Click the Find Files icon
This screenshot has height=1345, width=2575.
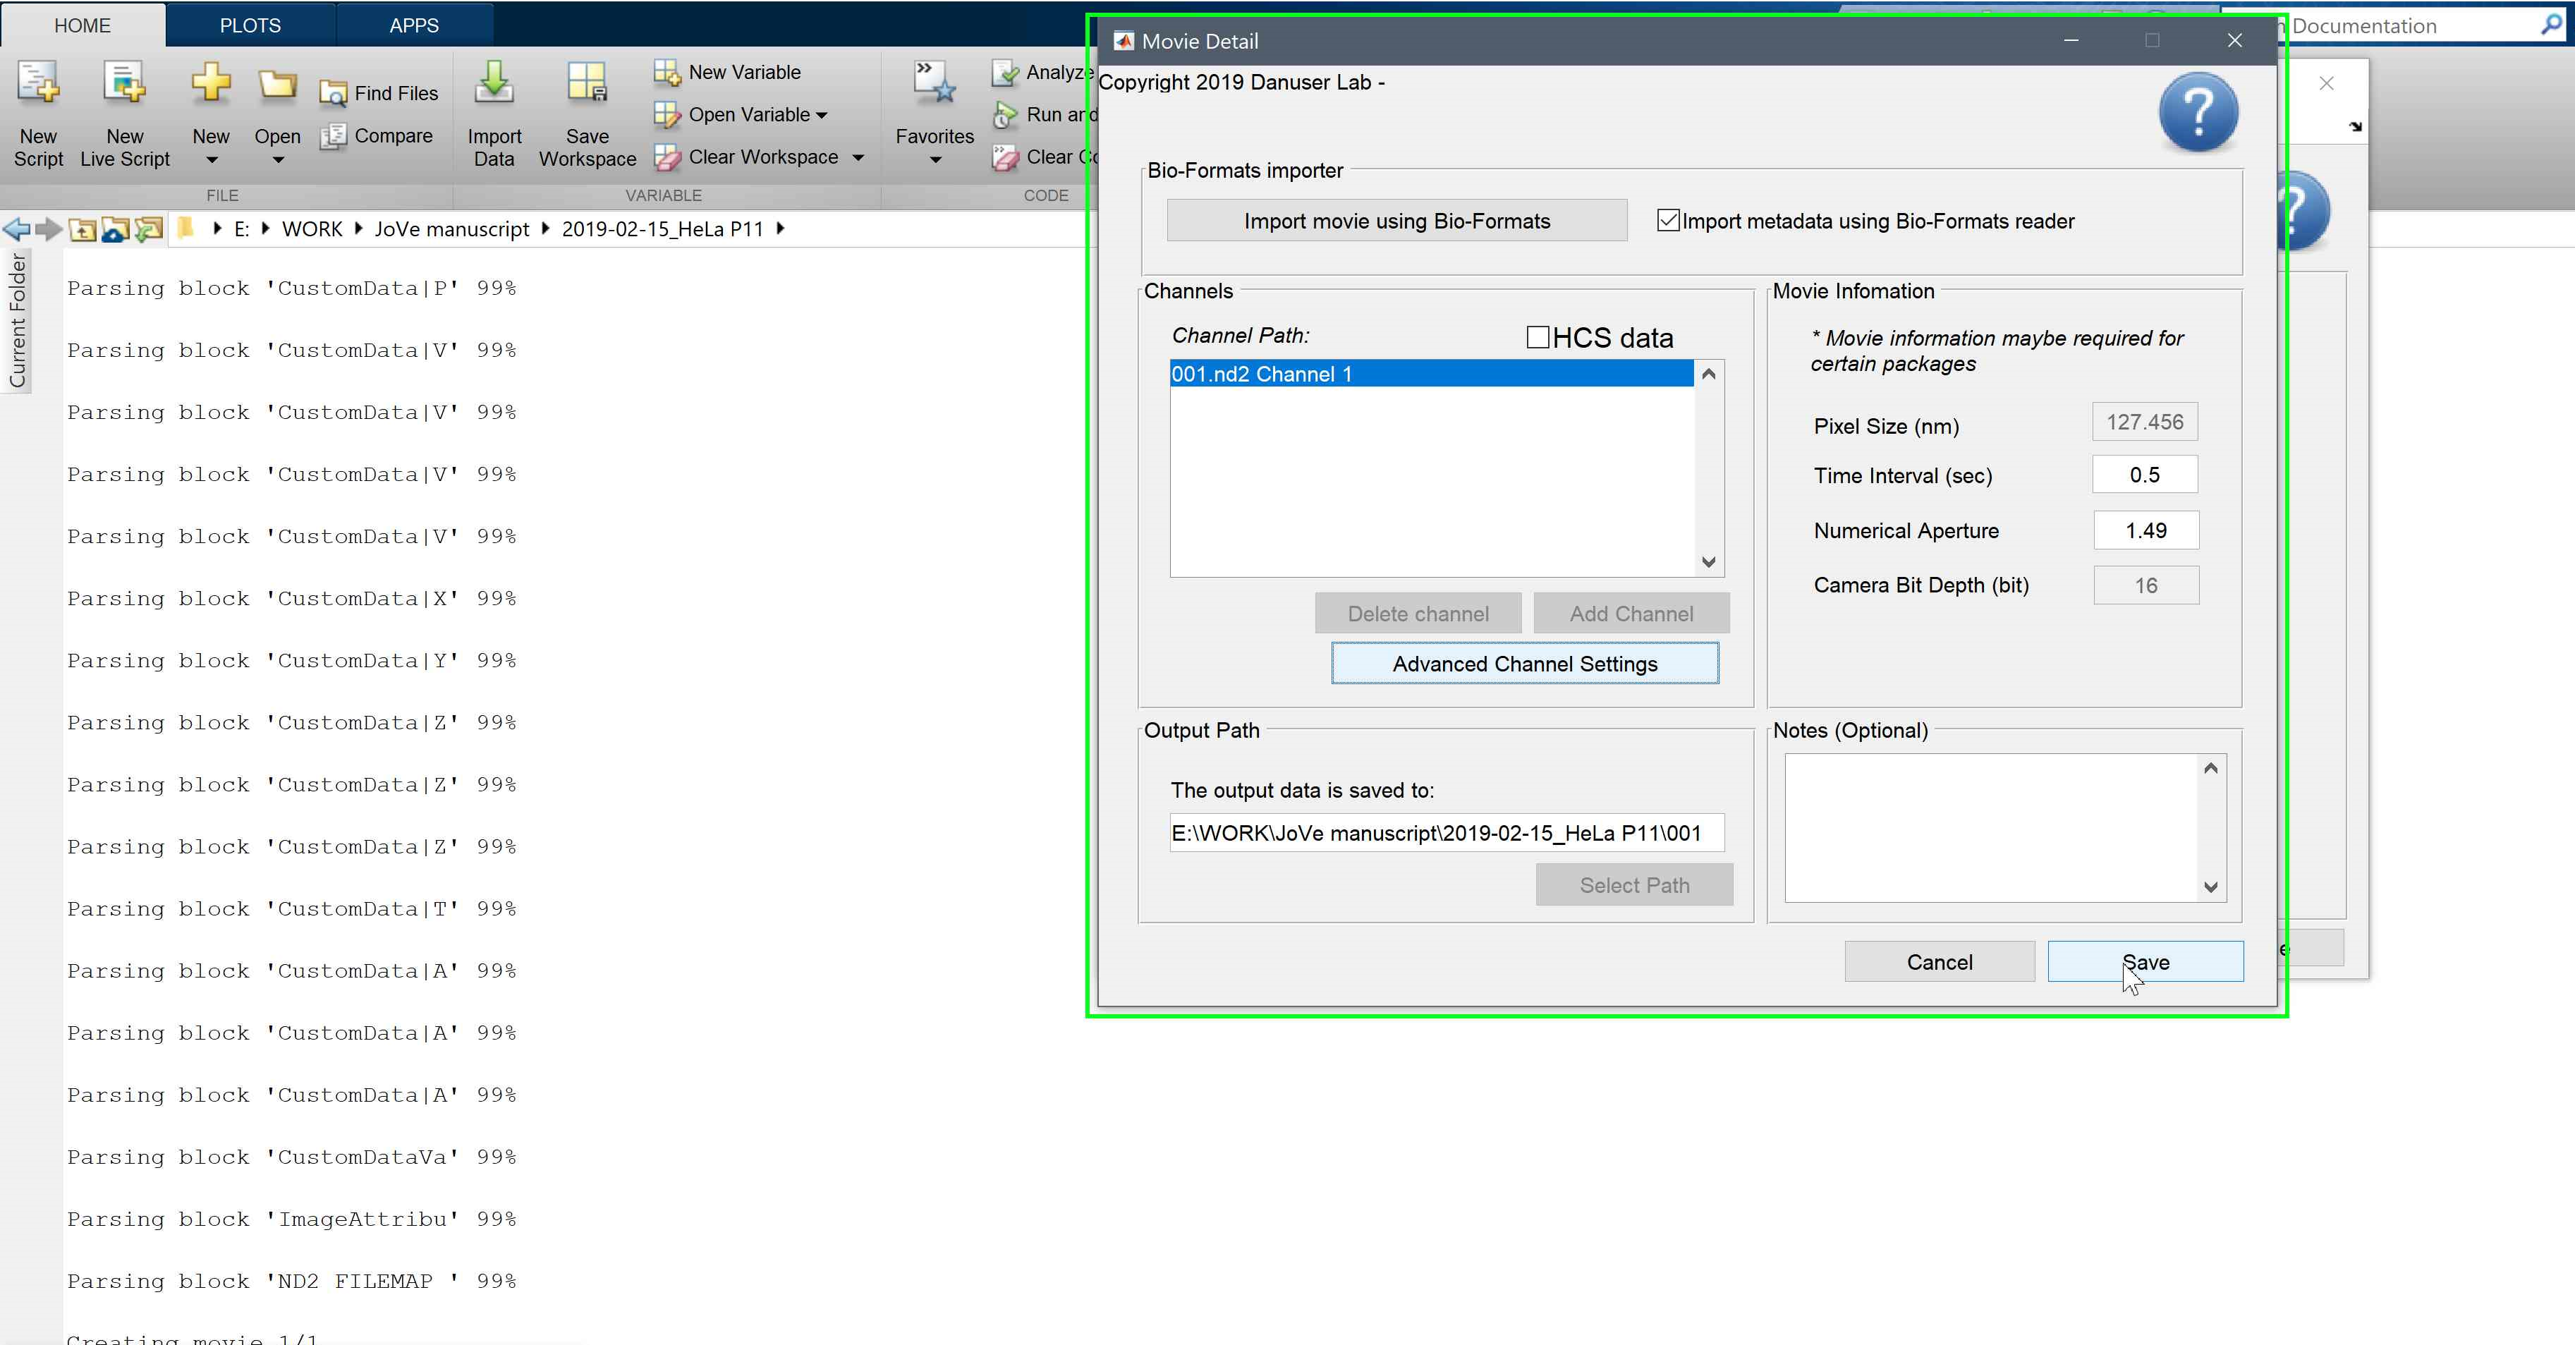[x=333, y=94]
